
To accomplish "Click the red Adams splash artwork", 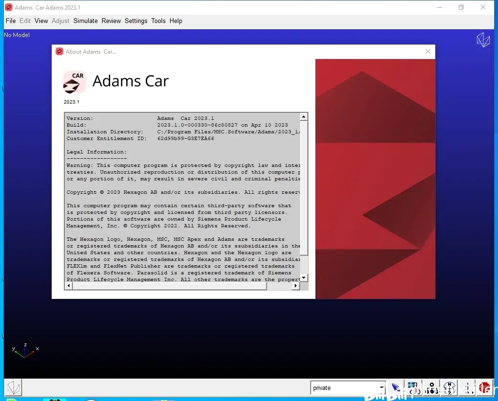I will [x=375, y=179].
